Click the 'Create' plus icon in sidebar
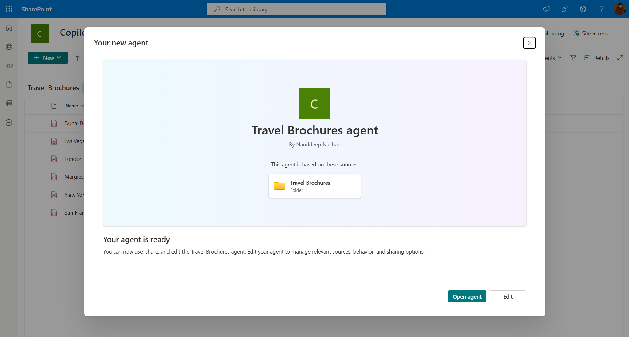The image size is (629, 337). click(x=9, y=122)
